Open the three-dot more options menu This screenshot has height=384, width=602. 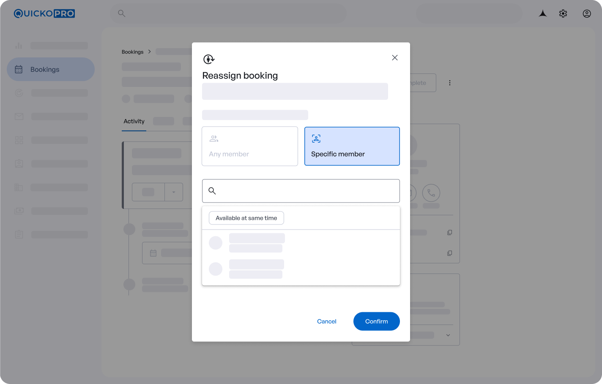pyautogui.click(x=449, y=83)
